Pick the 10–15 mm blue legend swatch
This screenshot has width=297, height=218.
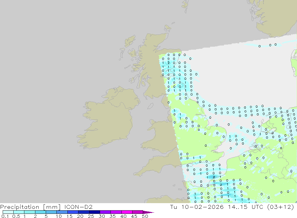point(62,212)
